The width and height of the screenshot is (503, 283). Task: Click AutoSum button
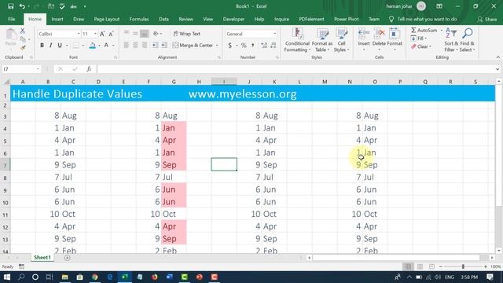424,30
